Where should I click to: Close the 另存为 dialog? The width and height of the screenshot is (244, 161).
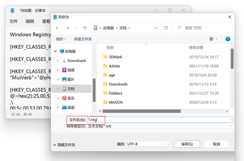point(230,17)
